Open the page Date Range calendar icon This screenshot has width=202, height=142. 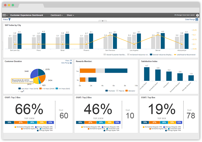pyautogui.click(x=197, y=20)
